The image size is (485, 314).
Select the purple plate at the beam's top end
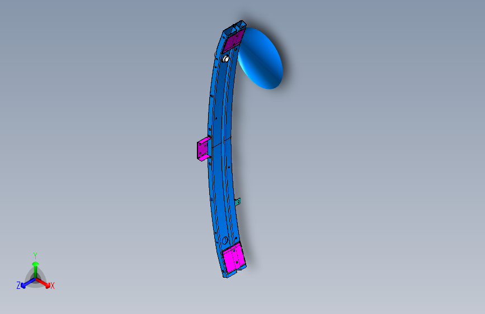233,40
